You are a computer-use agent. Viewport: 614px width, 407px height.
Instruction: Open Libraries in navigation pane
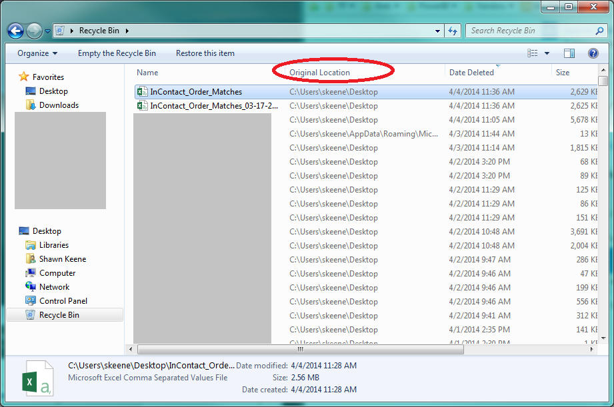click(x=54, y=245)
